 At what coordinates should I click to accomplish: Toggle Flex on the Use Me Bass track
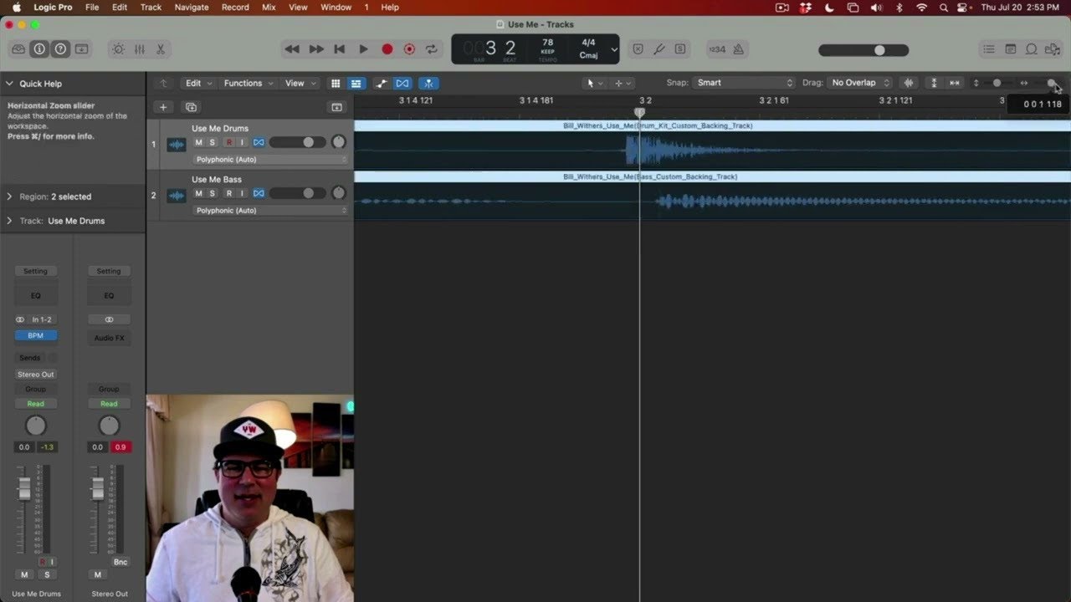(259, 193)
